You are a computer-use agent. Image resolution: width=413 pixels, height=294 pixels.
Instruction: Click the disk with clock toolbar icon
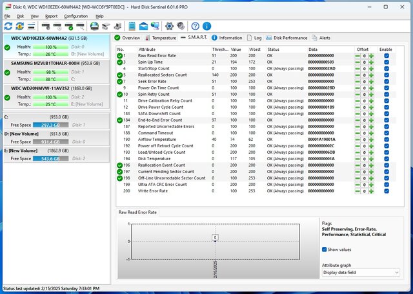(57, 26)
